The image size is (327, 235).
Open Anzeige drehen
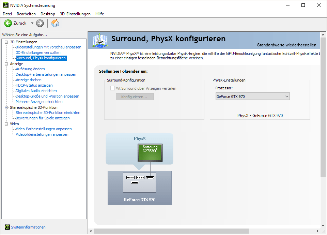pyautogui.click(x=29, y=79)
